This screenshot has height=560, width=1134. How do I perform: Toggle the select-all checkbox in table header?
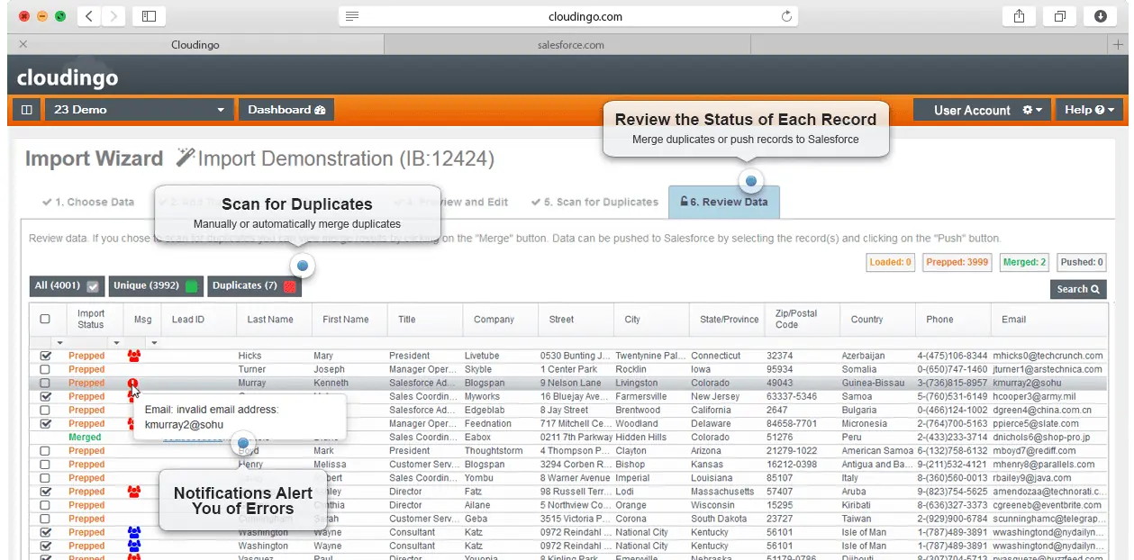pyautogui.click(x=45, y=319)
